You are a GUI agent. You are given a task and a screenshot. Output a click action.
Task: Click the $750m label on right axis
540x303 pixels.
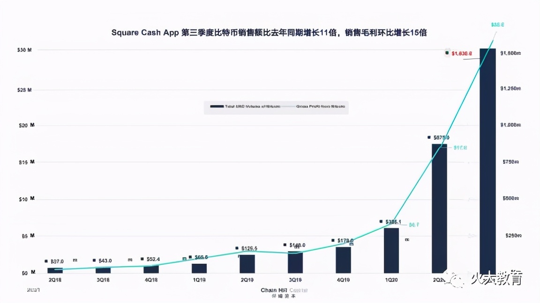(x=511, y=162)
